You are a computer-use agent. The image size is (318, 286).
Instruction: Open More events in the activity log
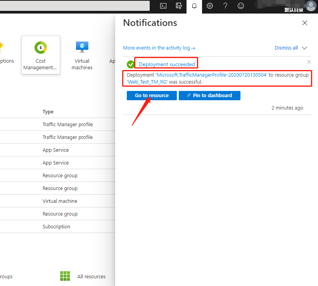pyautogui.click(x=159, y=48)
